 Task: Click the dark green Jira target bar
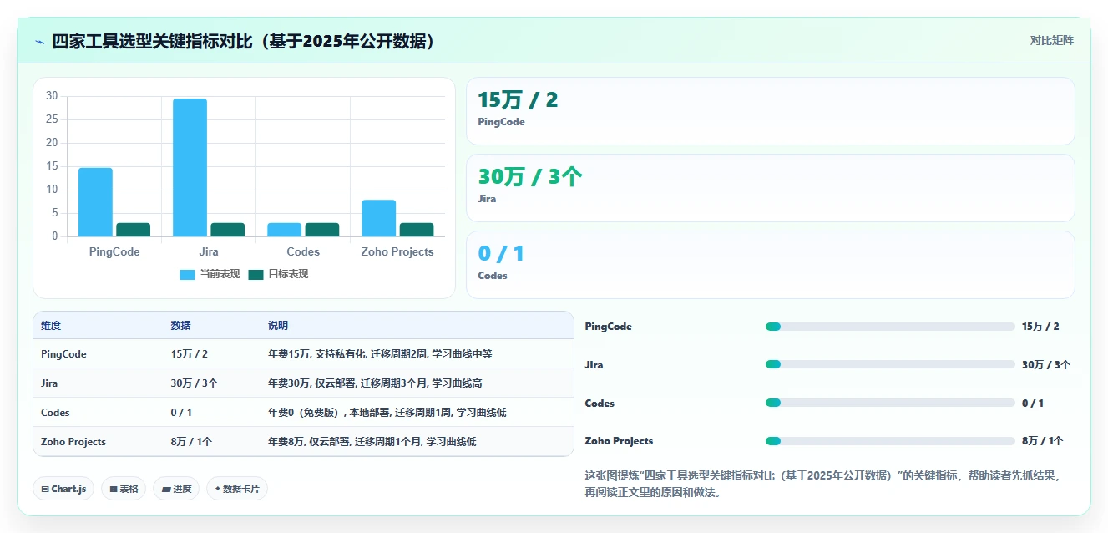coord(227,230)
